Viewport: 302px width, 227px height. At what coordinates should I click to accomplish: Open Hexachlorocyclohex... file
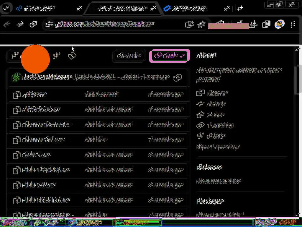[48, 215]
